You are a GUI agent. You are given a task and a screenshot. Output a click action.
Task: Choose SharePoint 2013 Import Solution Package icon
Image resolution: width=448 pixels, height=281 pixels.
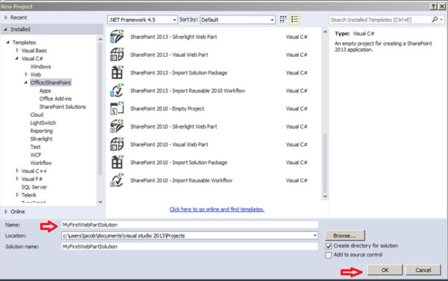[x=117, y=72]
